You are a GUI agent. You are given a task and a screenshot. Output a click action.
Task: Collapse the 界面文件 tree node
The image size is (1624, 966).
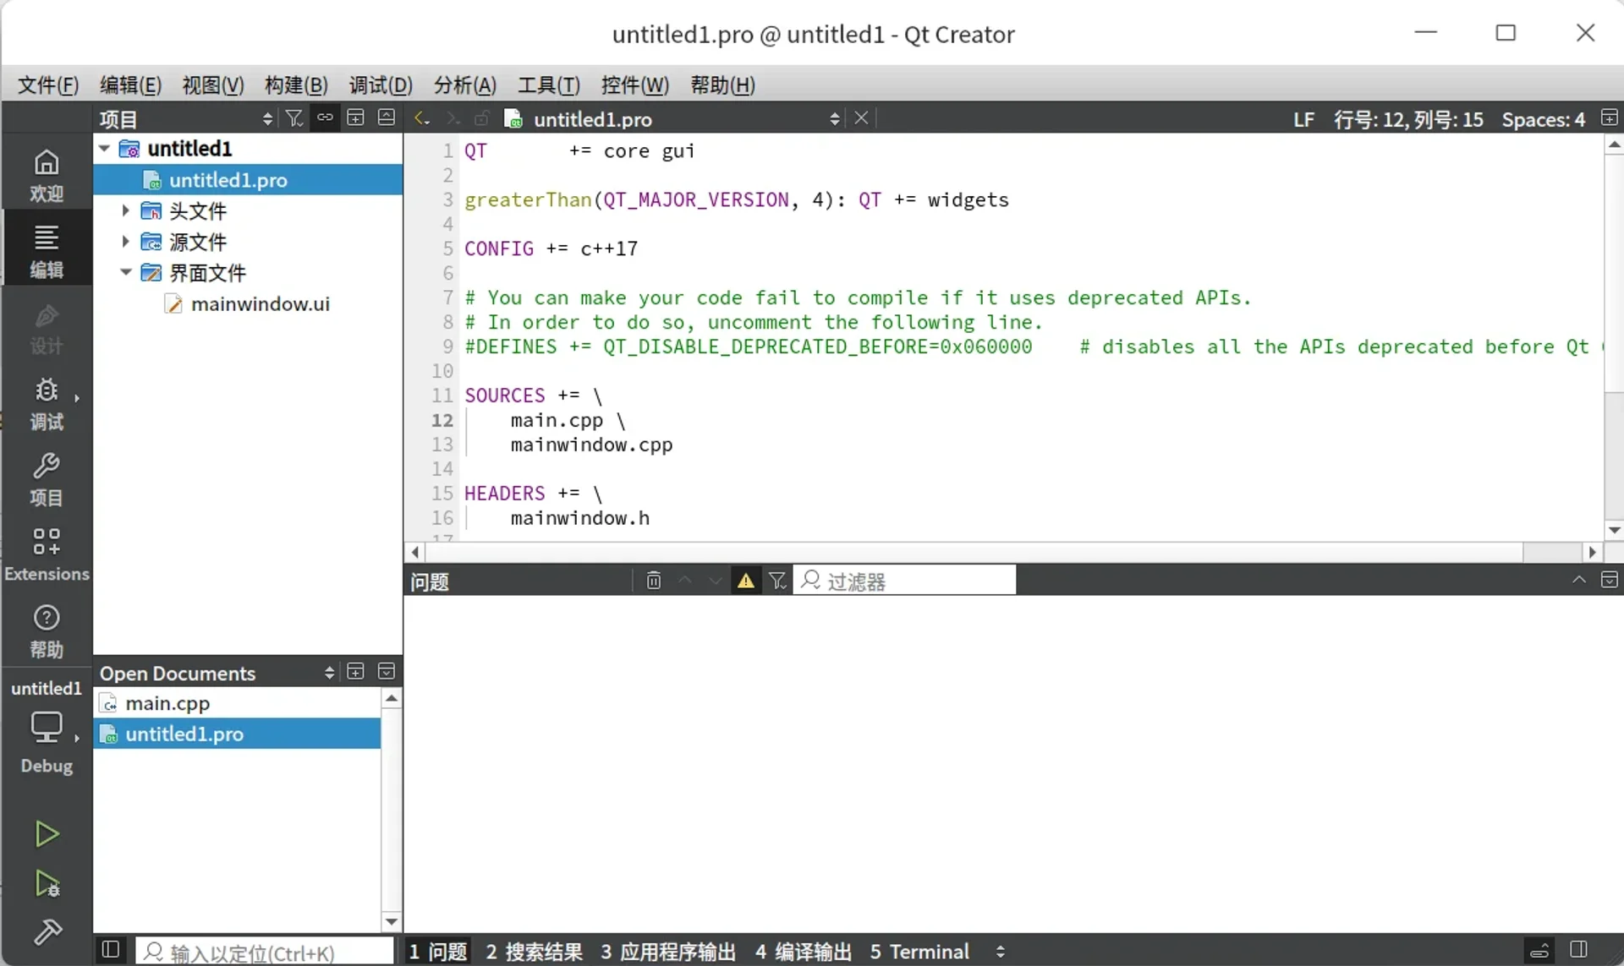coord(125,272)
